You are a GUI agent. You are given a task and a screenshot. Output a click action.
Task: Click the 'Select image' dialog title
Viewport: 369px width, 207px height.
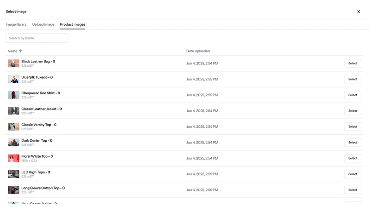click(16, 11)
